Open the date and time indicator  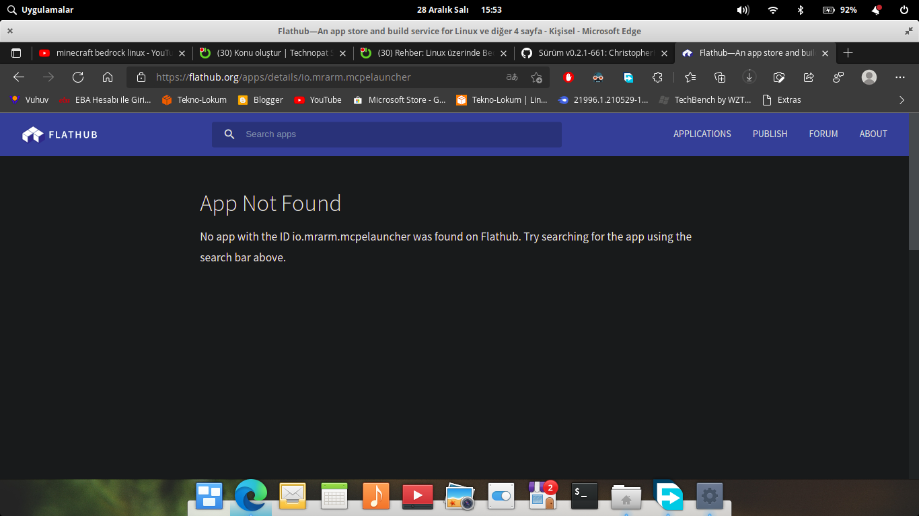tap(459, 10)
